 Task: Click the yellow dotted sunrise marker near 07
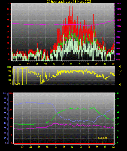[x=42, y=141]
